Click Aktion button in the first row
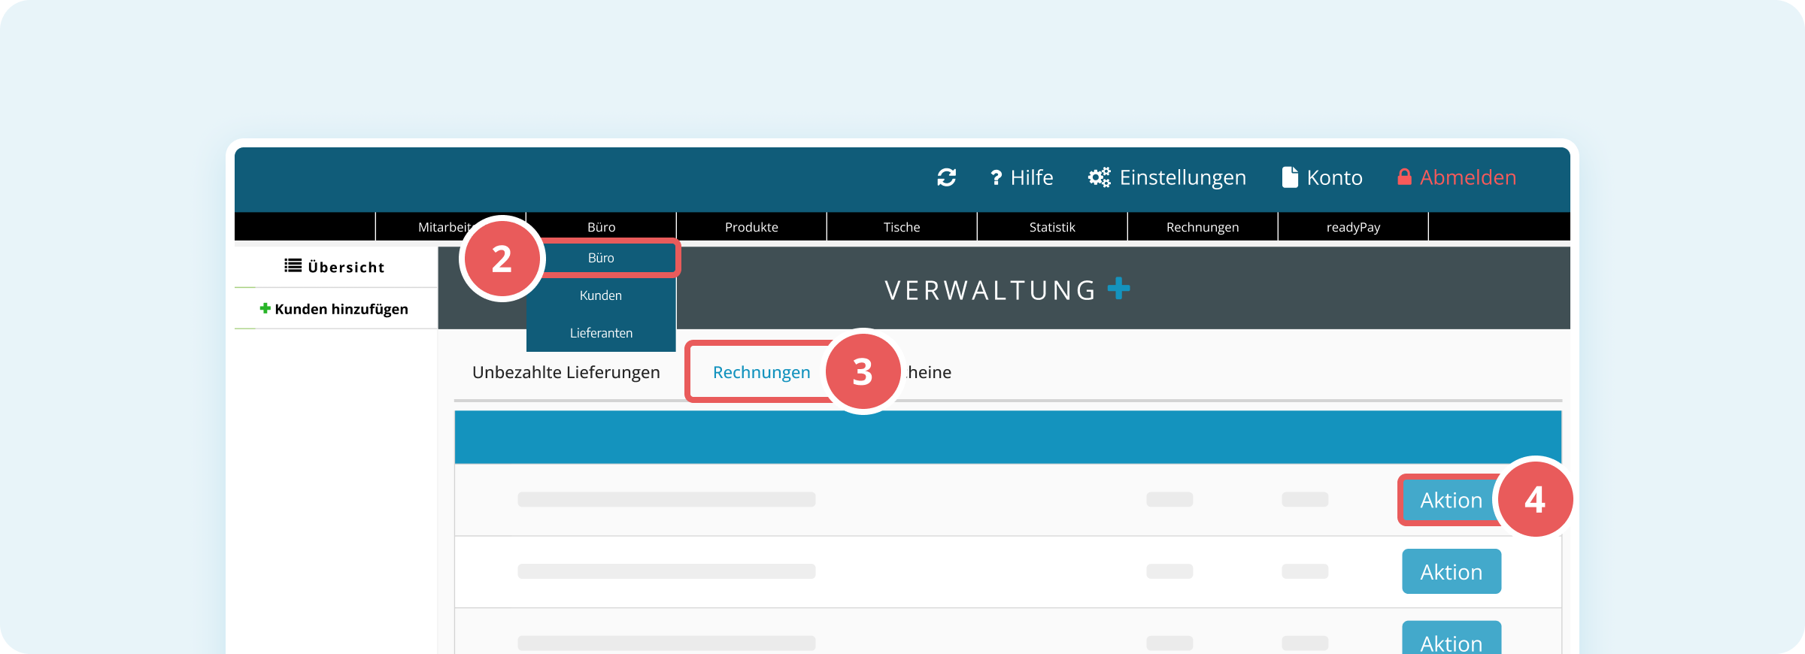 tap(1452, 500)
